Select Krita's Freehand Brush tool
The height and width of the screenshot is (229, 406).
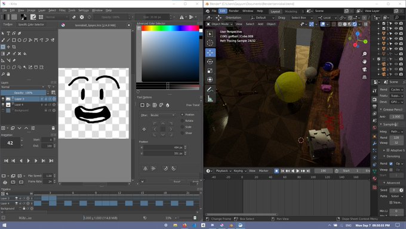tap(3, 40)
